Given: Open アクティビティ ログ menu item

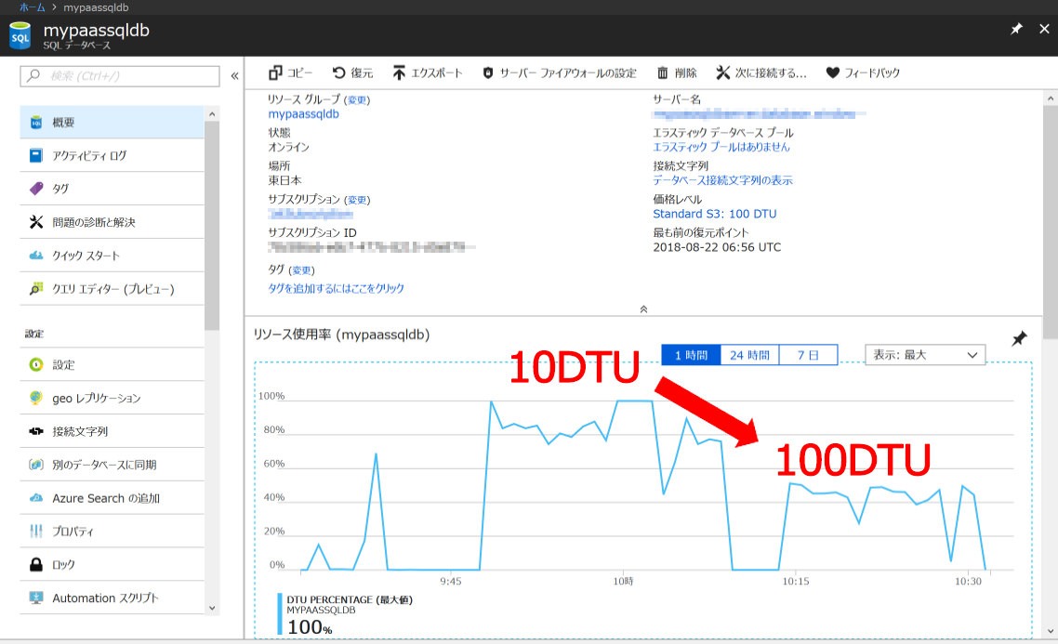Looking at the screenshot, I should [112, 156].
